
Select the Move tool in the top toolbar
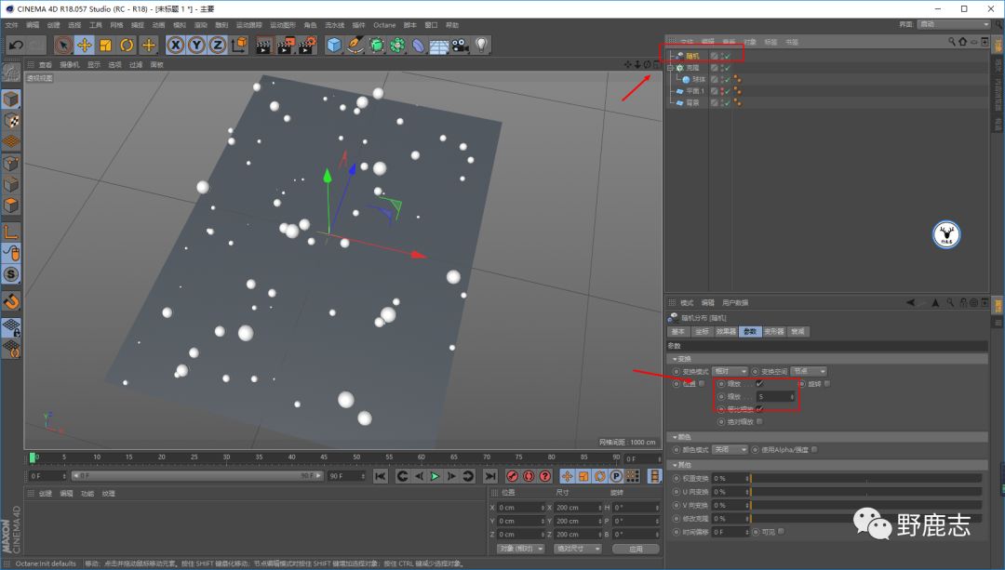click(x=85, y=45)
